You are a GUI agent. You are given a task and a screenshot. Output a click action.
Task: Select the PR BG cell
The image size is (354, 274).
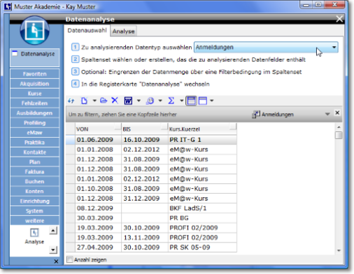coord(202,218)
